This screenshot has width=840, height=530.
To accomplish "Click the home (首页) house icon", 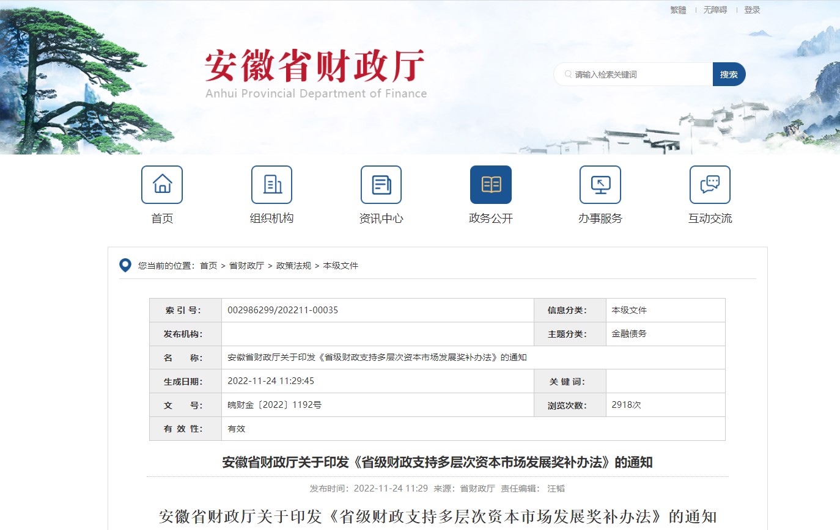I will point(162,184).
